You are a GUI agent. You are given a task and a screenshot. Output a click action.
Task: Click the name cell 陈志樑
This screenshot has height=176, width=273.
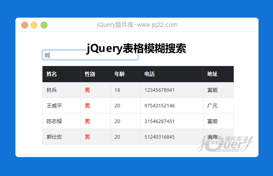(x=54, y=121)
